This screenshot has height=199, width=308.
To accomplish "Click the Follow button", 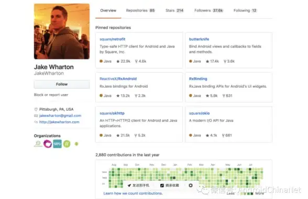I will coord(62,84).
